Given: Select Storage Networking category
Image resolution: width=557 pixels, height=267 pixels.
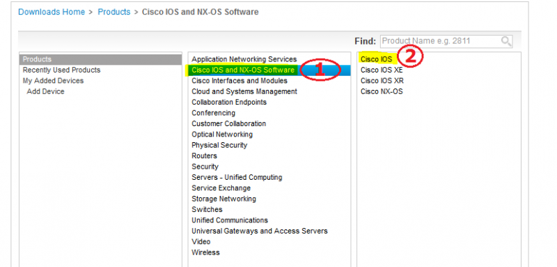Looking at the screenshot, I should pos(223,199).
